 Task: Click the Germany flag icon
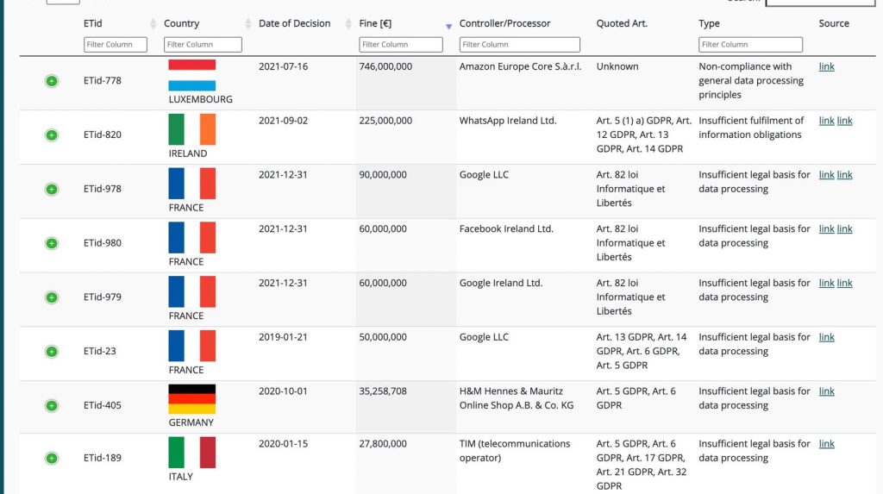coord(192,399)
